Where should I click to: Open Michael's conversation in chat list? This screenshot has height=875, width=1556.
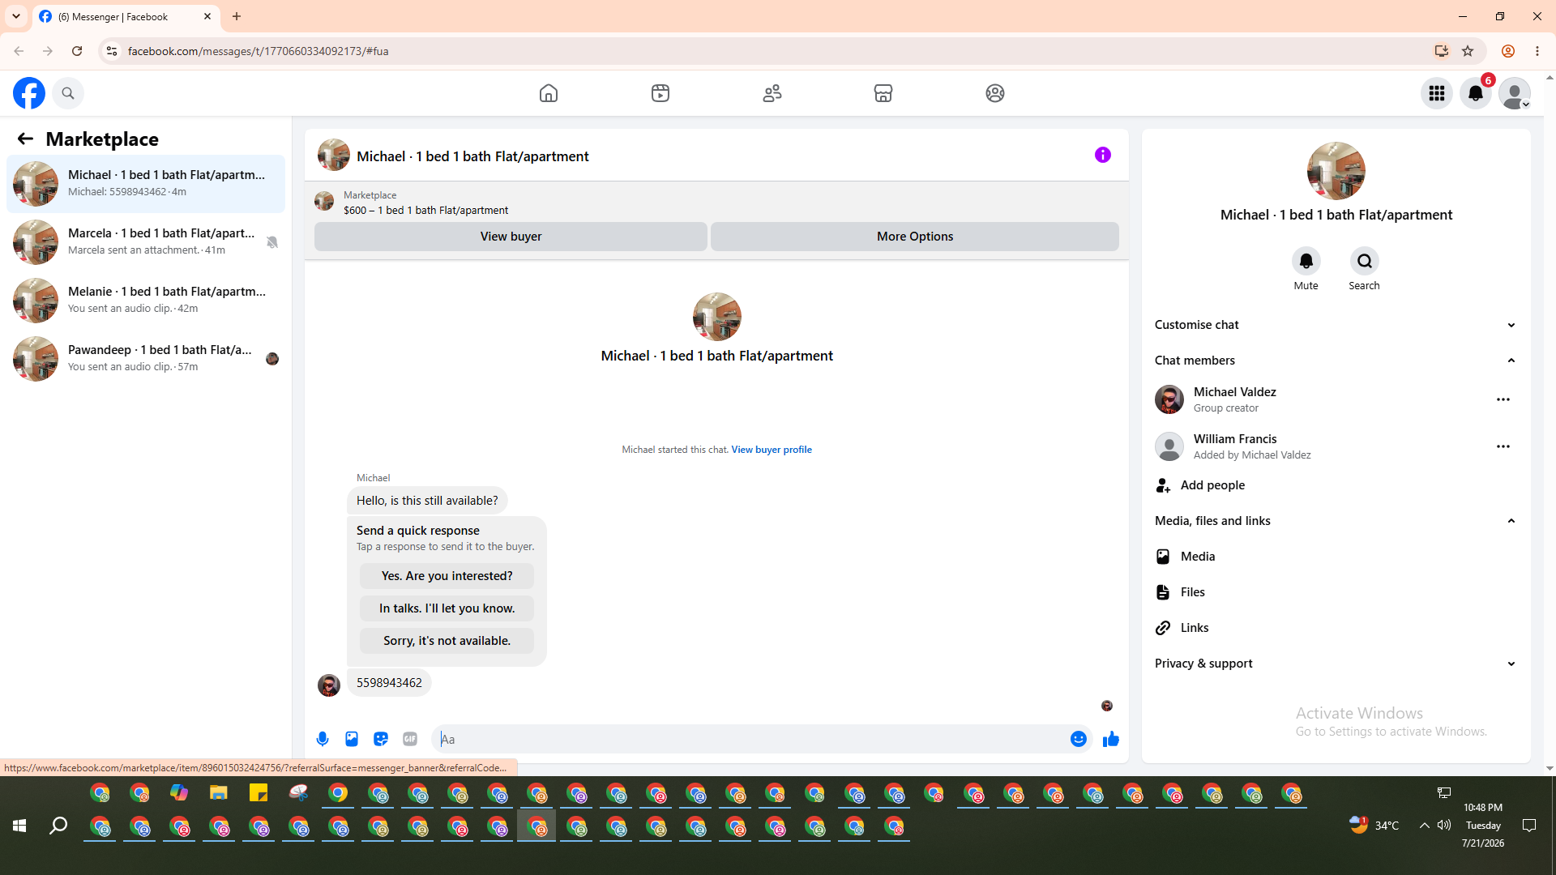pyautogui.click(x=146, y=184)
